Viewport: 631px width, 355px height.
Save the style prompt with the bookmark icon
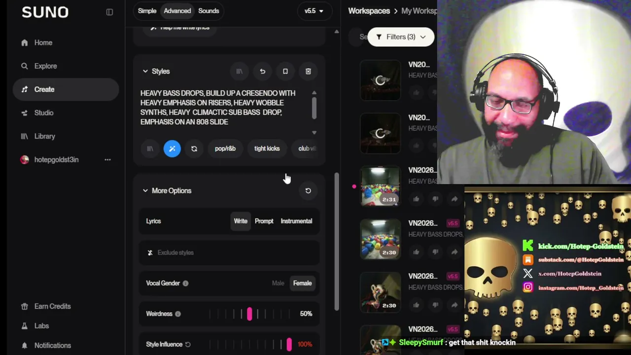click(285, 71)
